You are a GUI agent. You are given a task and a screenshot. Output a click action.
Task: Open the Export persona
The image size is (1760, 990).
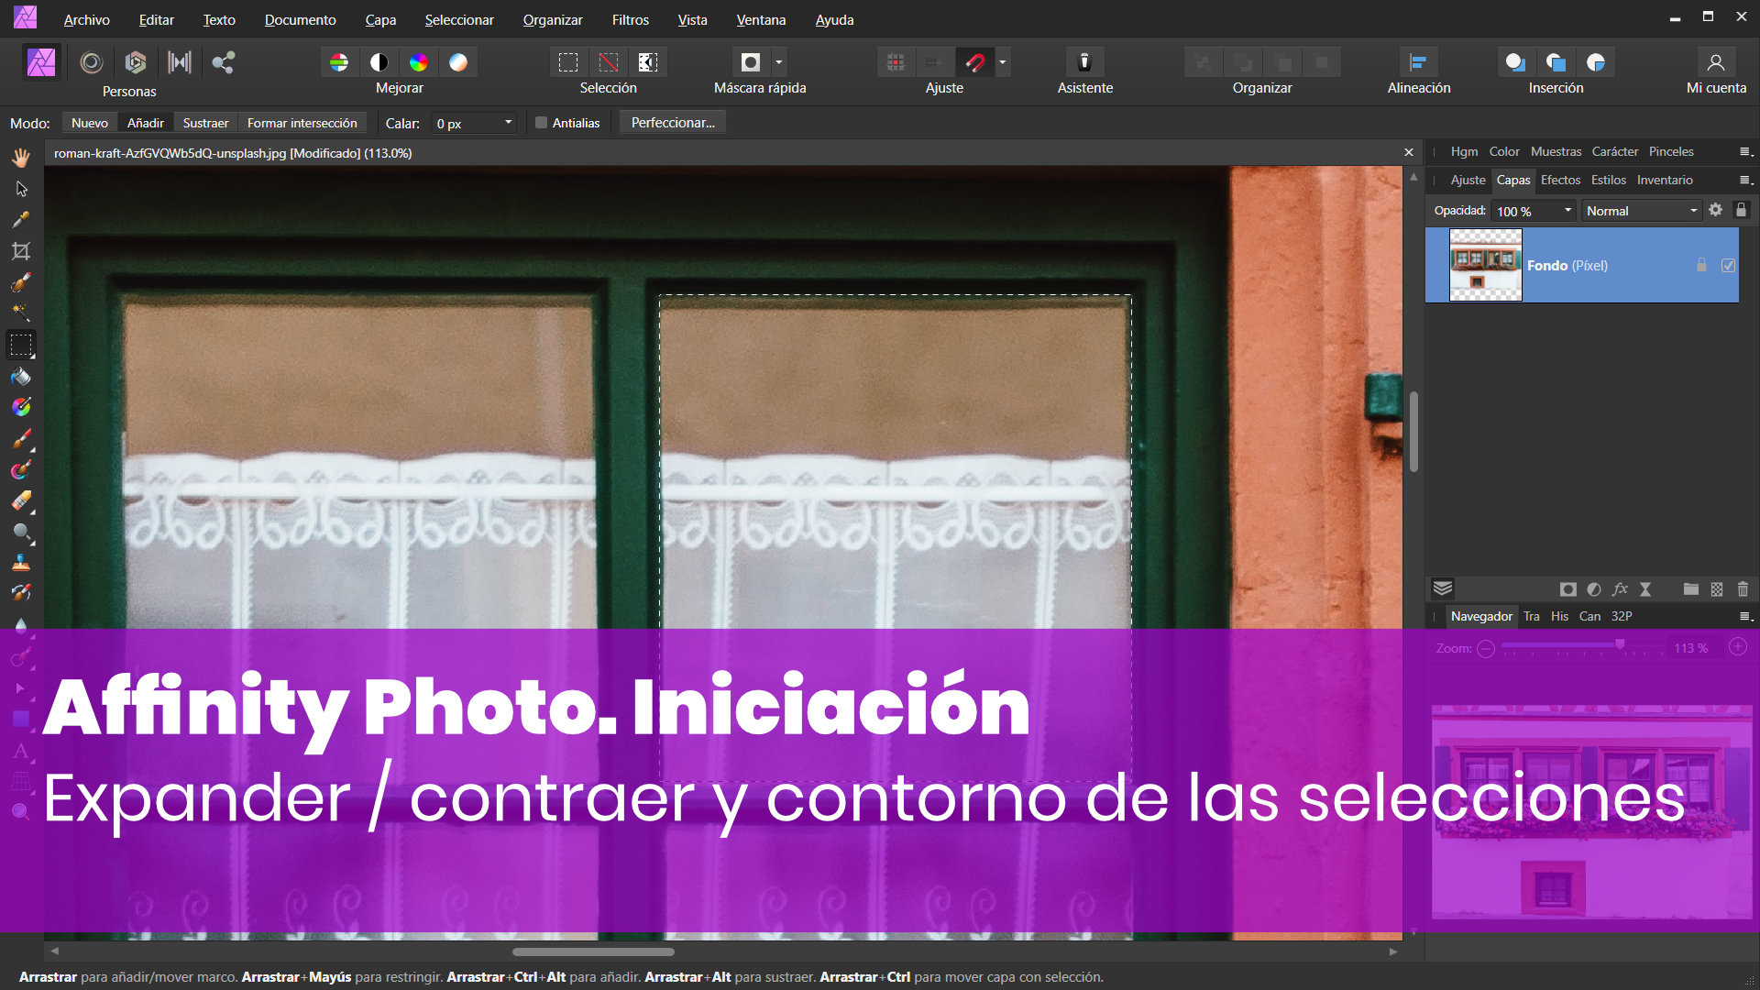click(224, 62)
